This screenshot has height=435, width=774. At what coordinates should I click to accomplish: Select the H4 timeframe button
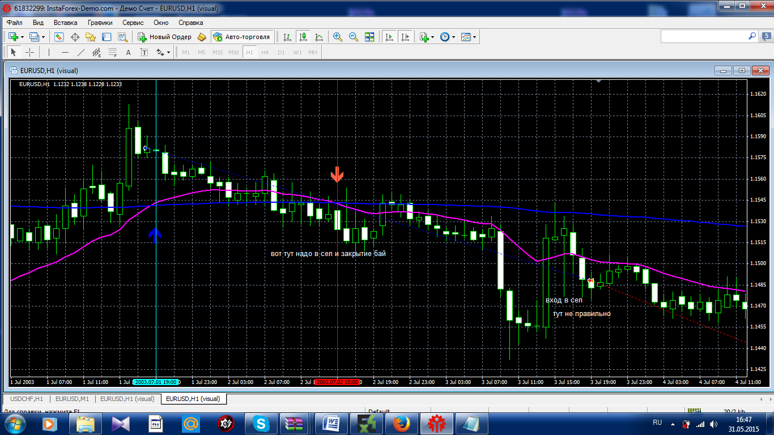pos(265,53)
